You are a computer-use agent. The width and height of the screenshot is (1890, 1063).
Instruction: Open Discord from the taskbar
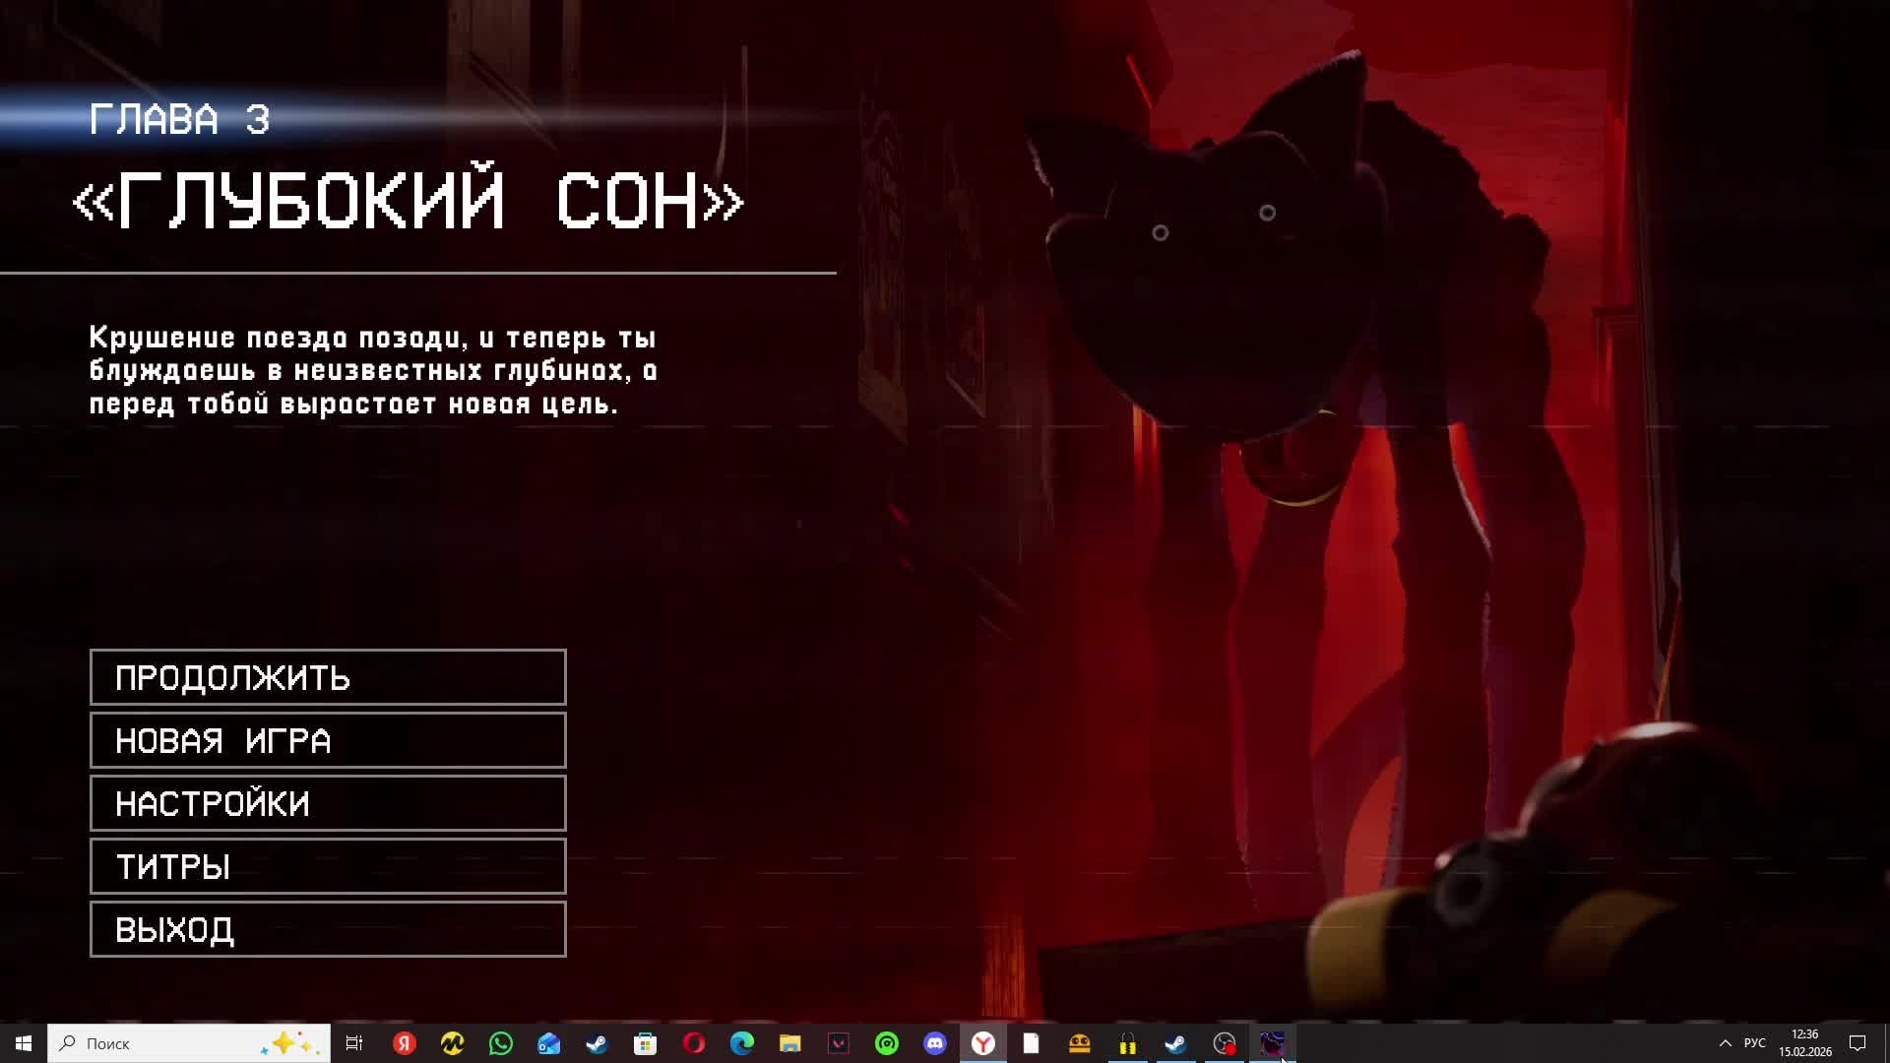935,1043
